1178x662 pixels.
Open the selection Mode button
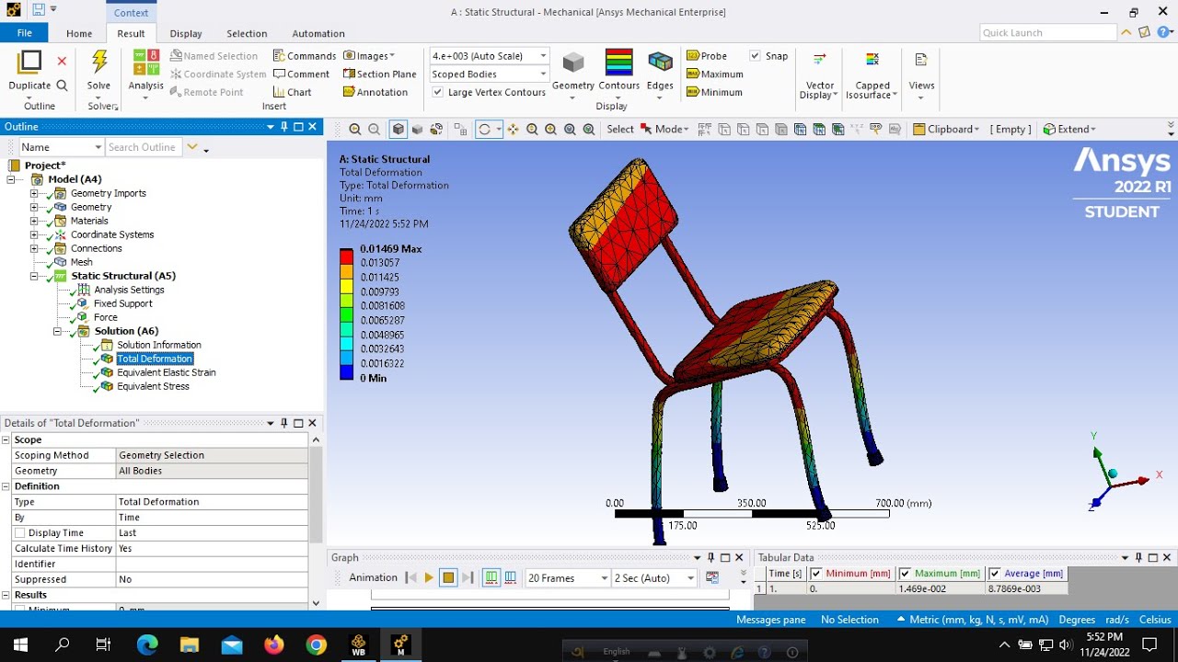(x=664, y=130)
